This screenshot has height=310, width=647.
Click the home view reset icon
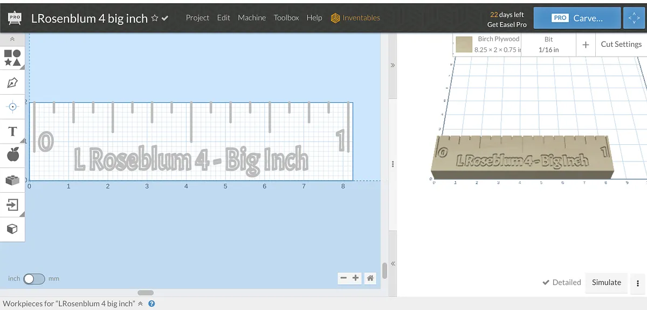point(370,278)
